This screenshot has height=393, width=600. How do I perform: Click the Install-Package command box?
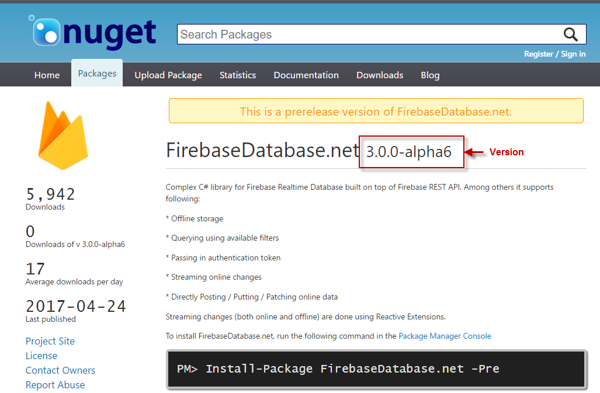[x=376, y=368]
